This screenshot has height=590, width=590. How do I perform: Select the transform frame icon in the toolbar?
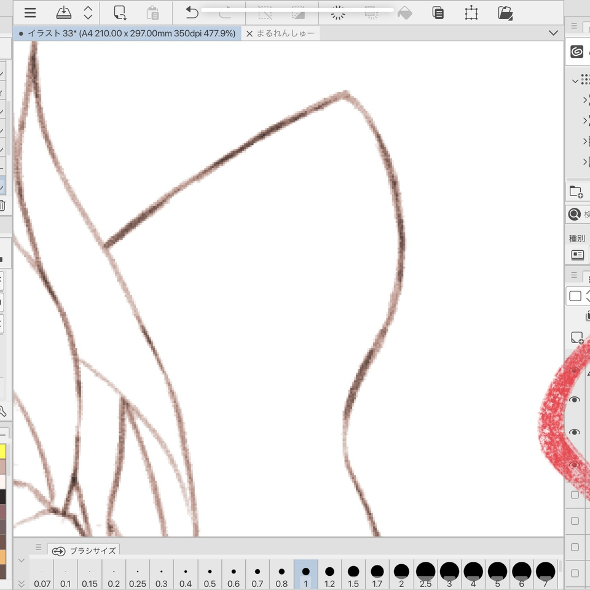(x=471, y=12)
